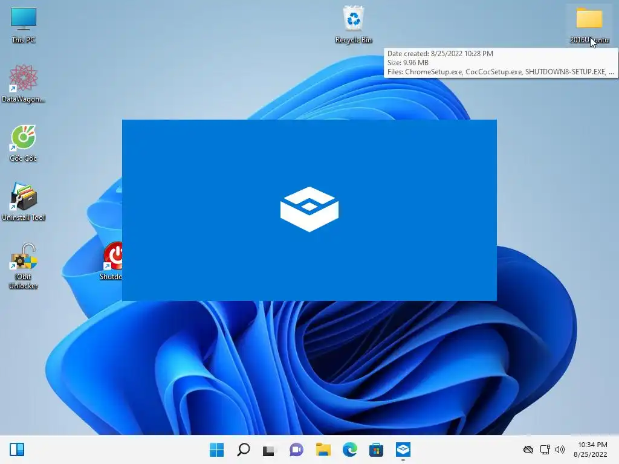This screenshot has width=619, height=464.
Task: Select the 2016Ubuntu folder icon
Action: pos(589,24)
